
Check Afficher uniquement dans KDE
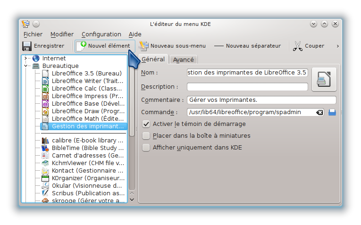coord(146,148)
